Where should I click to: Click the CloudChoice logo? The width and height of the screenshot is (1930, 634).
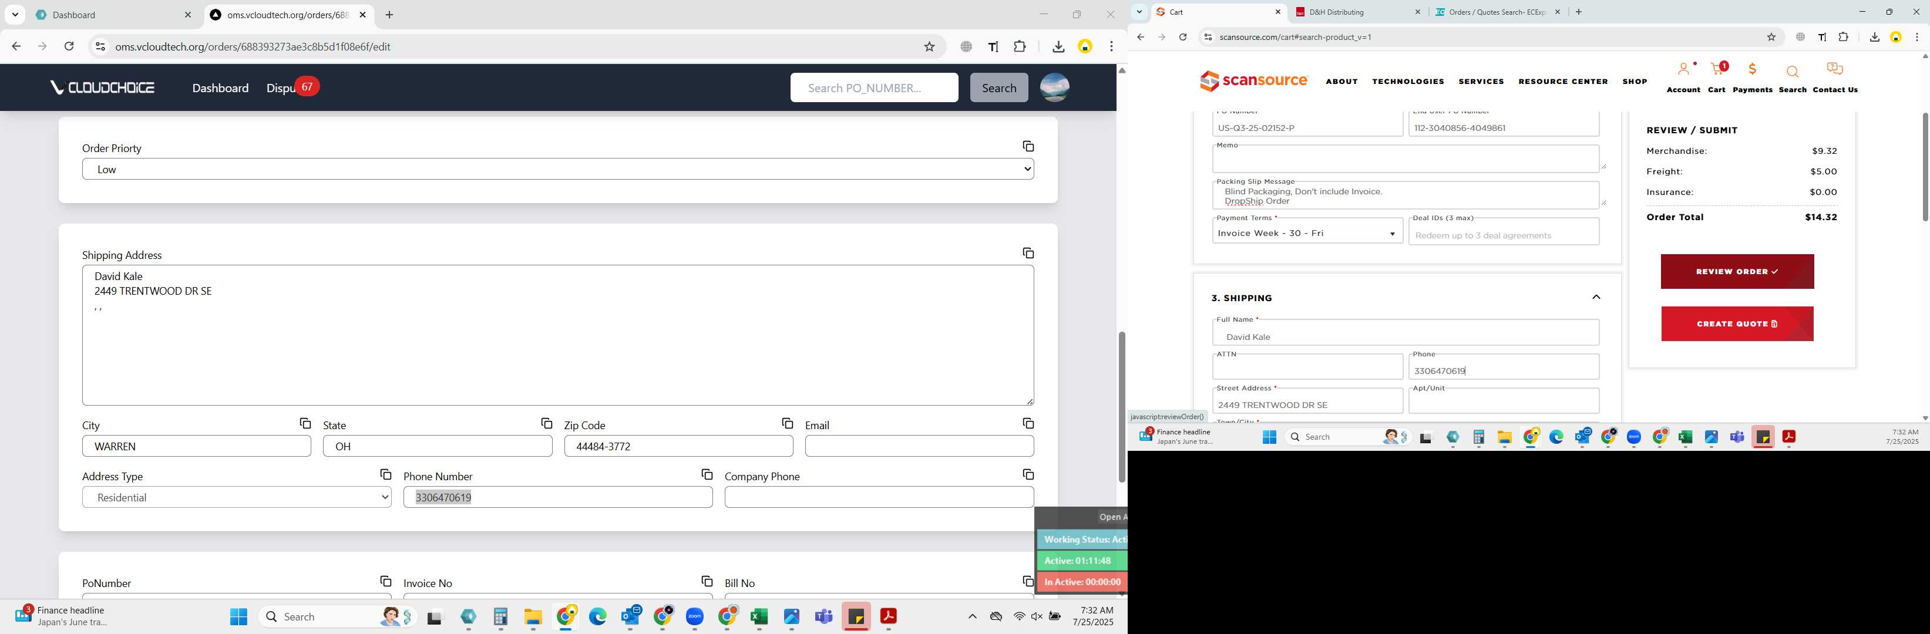(x=102, y=87)
